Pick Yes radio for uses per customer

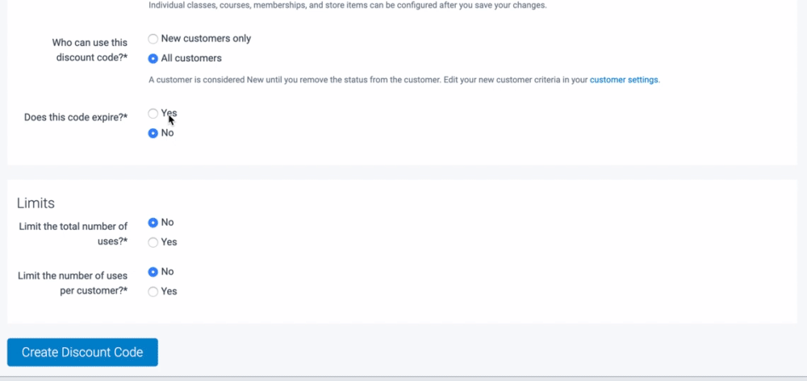click(x=153, y=291)
